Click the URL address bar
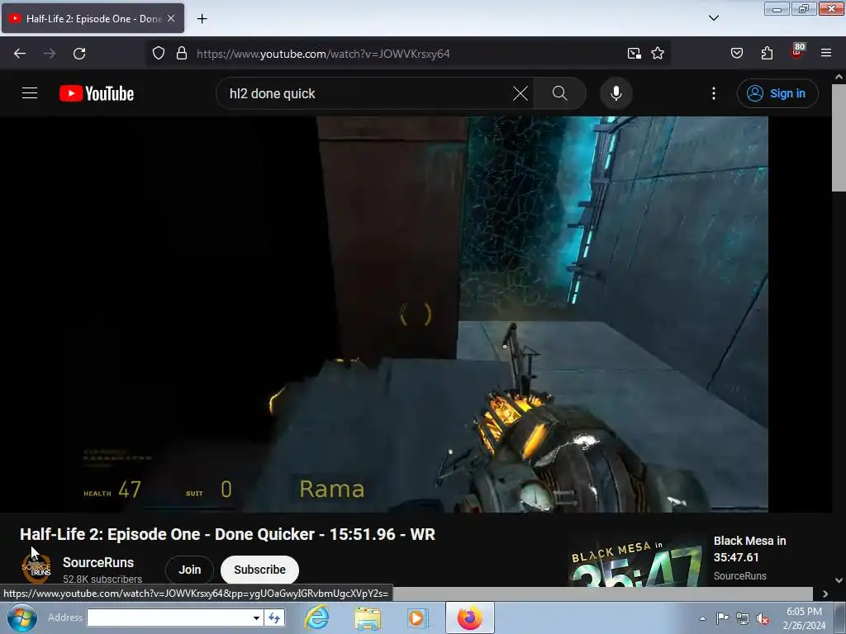The image size is (846, 634). (x=407, y=54)
